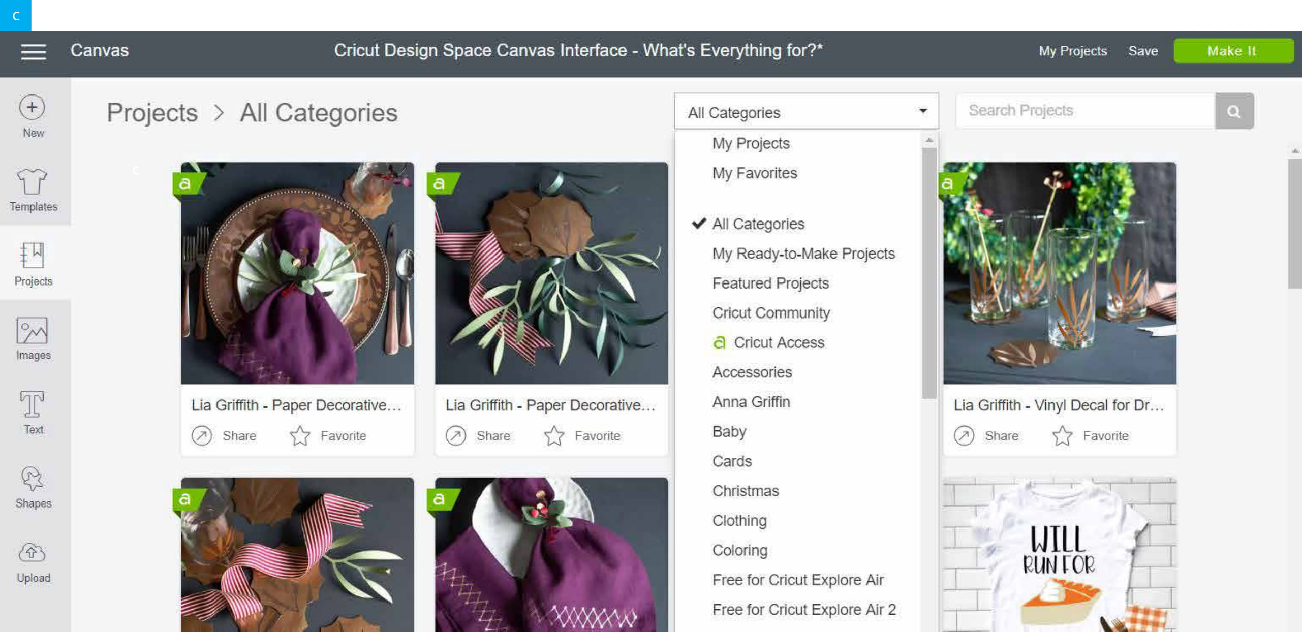Image resolution: width=1302 pixels, height=632 pixels.
Task: Click the Projects breadcrumb link
Action: tap(152, 112)
